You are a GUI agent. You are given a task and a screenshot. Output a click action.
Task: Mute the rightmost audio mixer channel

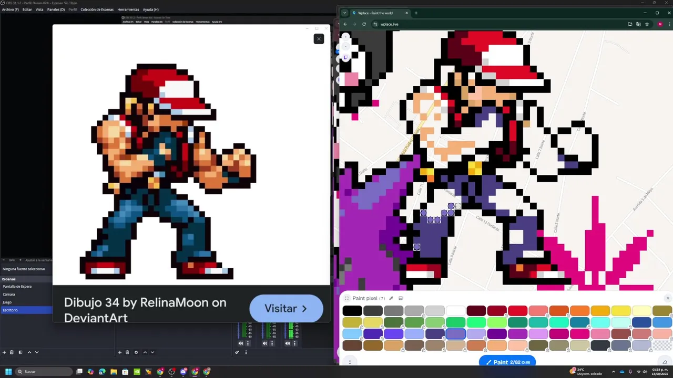point(288,343)
